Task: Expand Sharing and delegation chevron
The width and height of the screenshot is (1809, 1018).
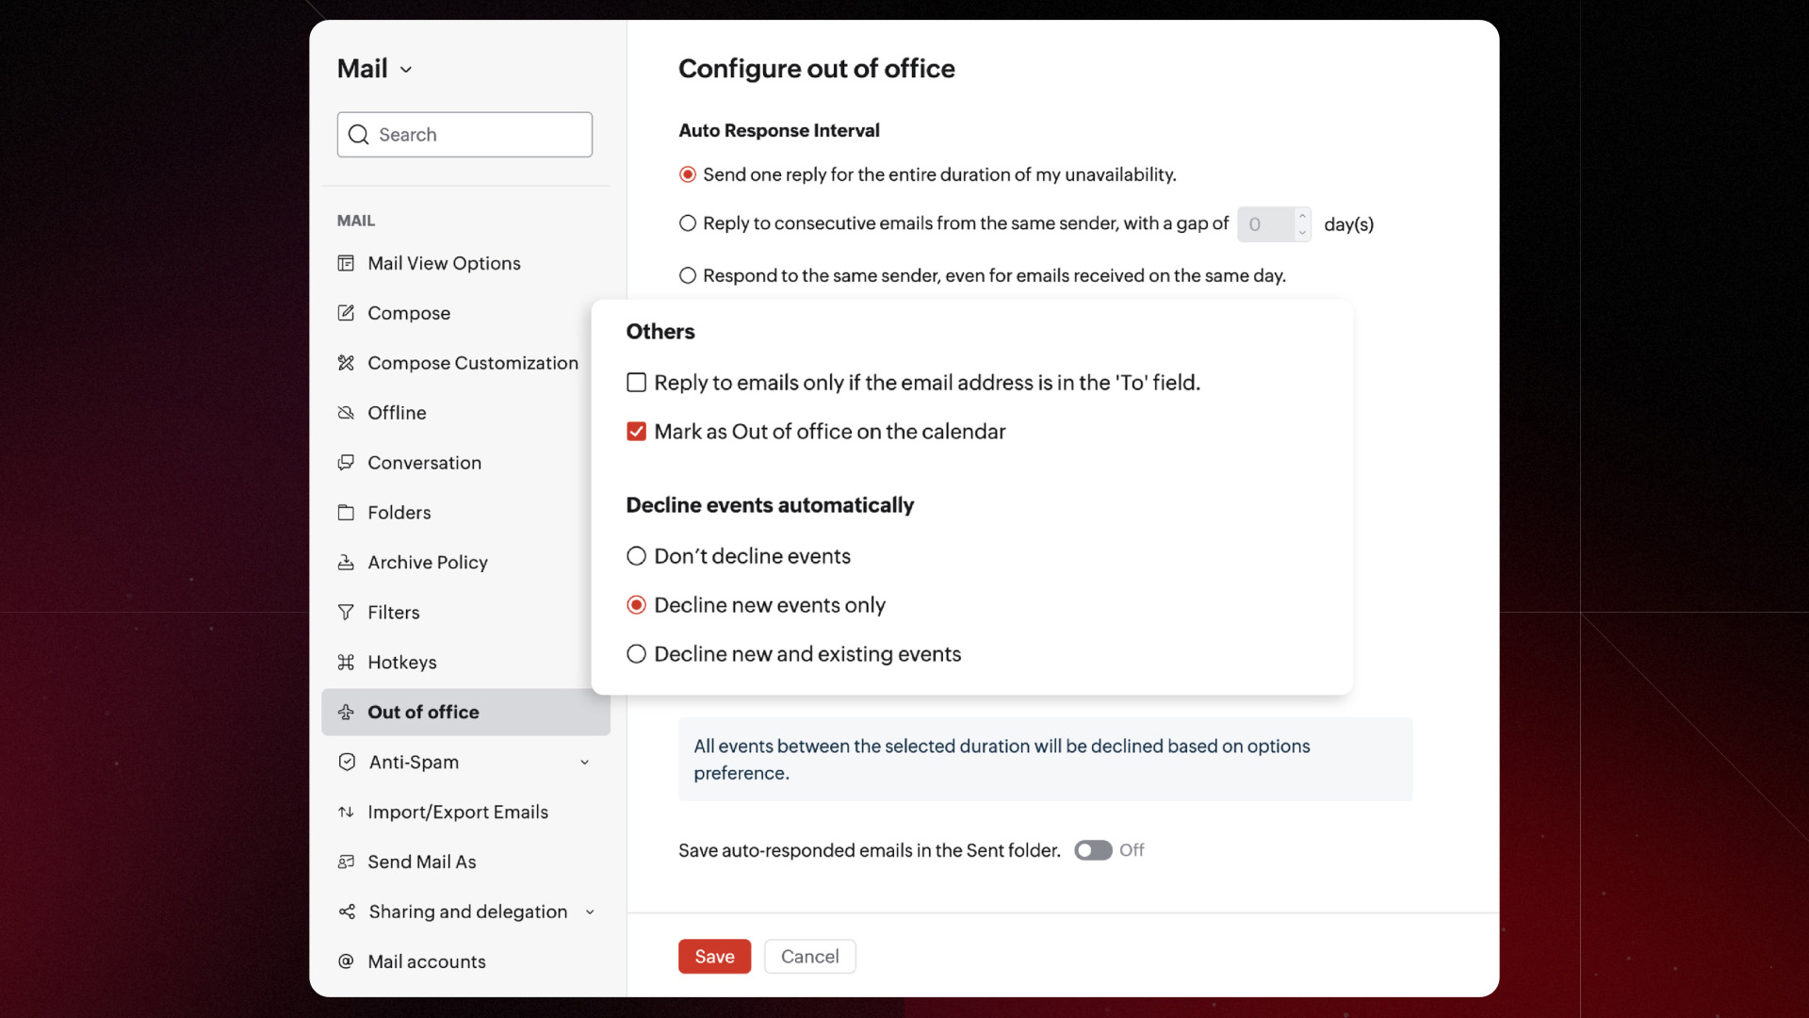Action: (x=590, y=911)
